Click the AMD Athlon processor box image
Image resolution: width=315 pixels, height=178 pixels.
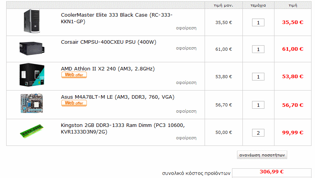pyautogui.click(x=32, y=75)
